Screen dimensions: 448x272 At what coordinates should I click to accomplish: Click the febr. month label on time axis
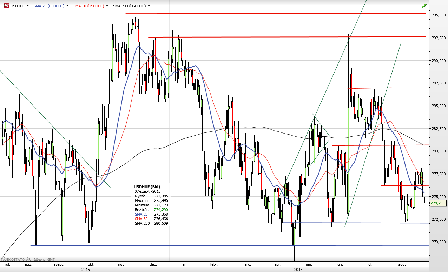pos(214,264)
